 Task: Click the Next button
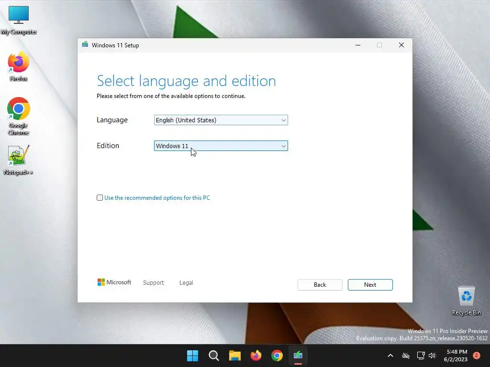pos(370,285)
